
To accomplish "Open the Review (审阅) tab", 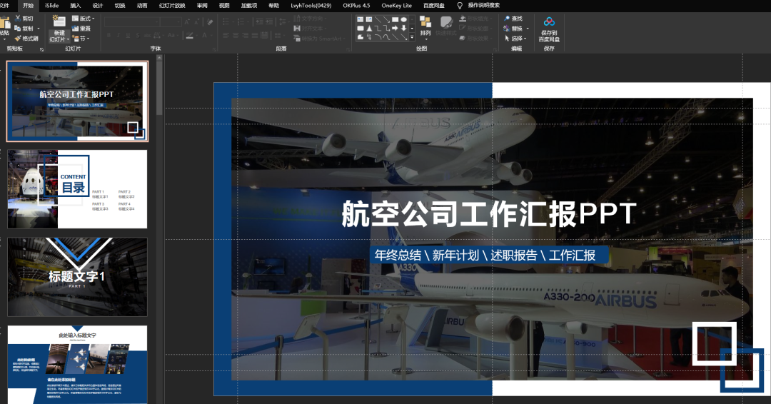I will [201, 6].
